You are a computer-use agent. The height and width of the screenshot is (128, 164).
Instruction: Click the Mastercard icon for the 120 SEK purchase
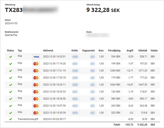pos(36,91)
